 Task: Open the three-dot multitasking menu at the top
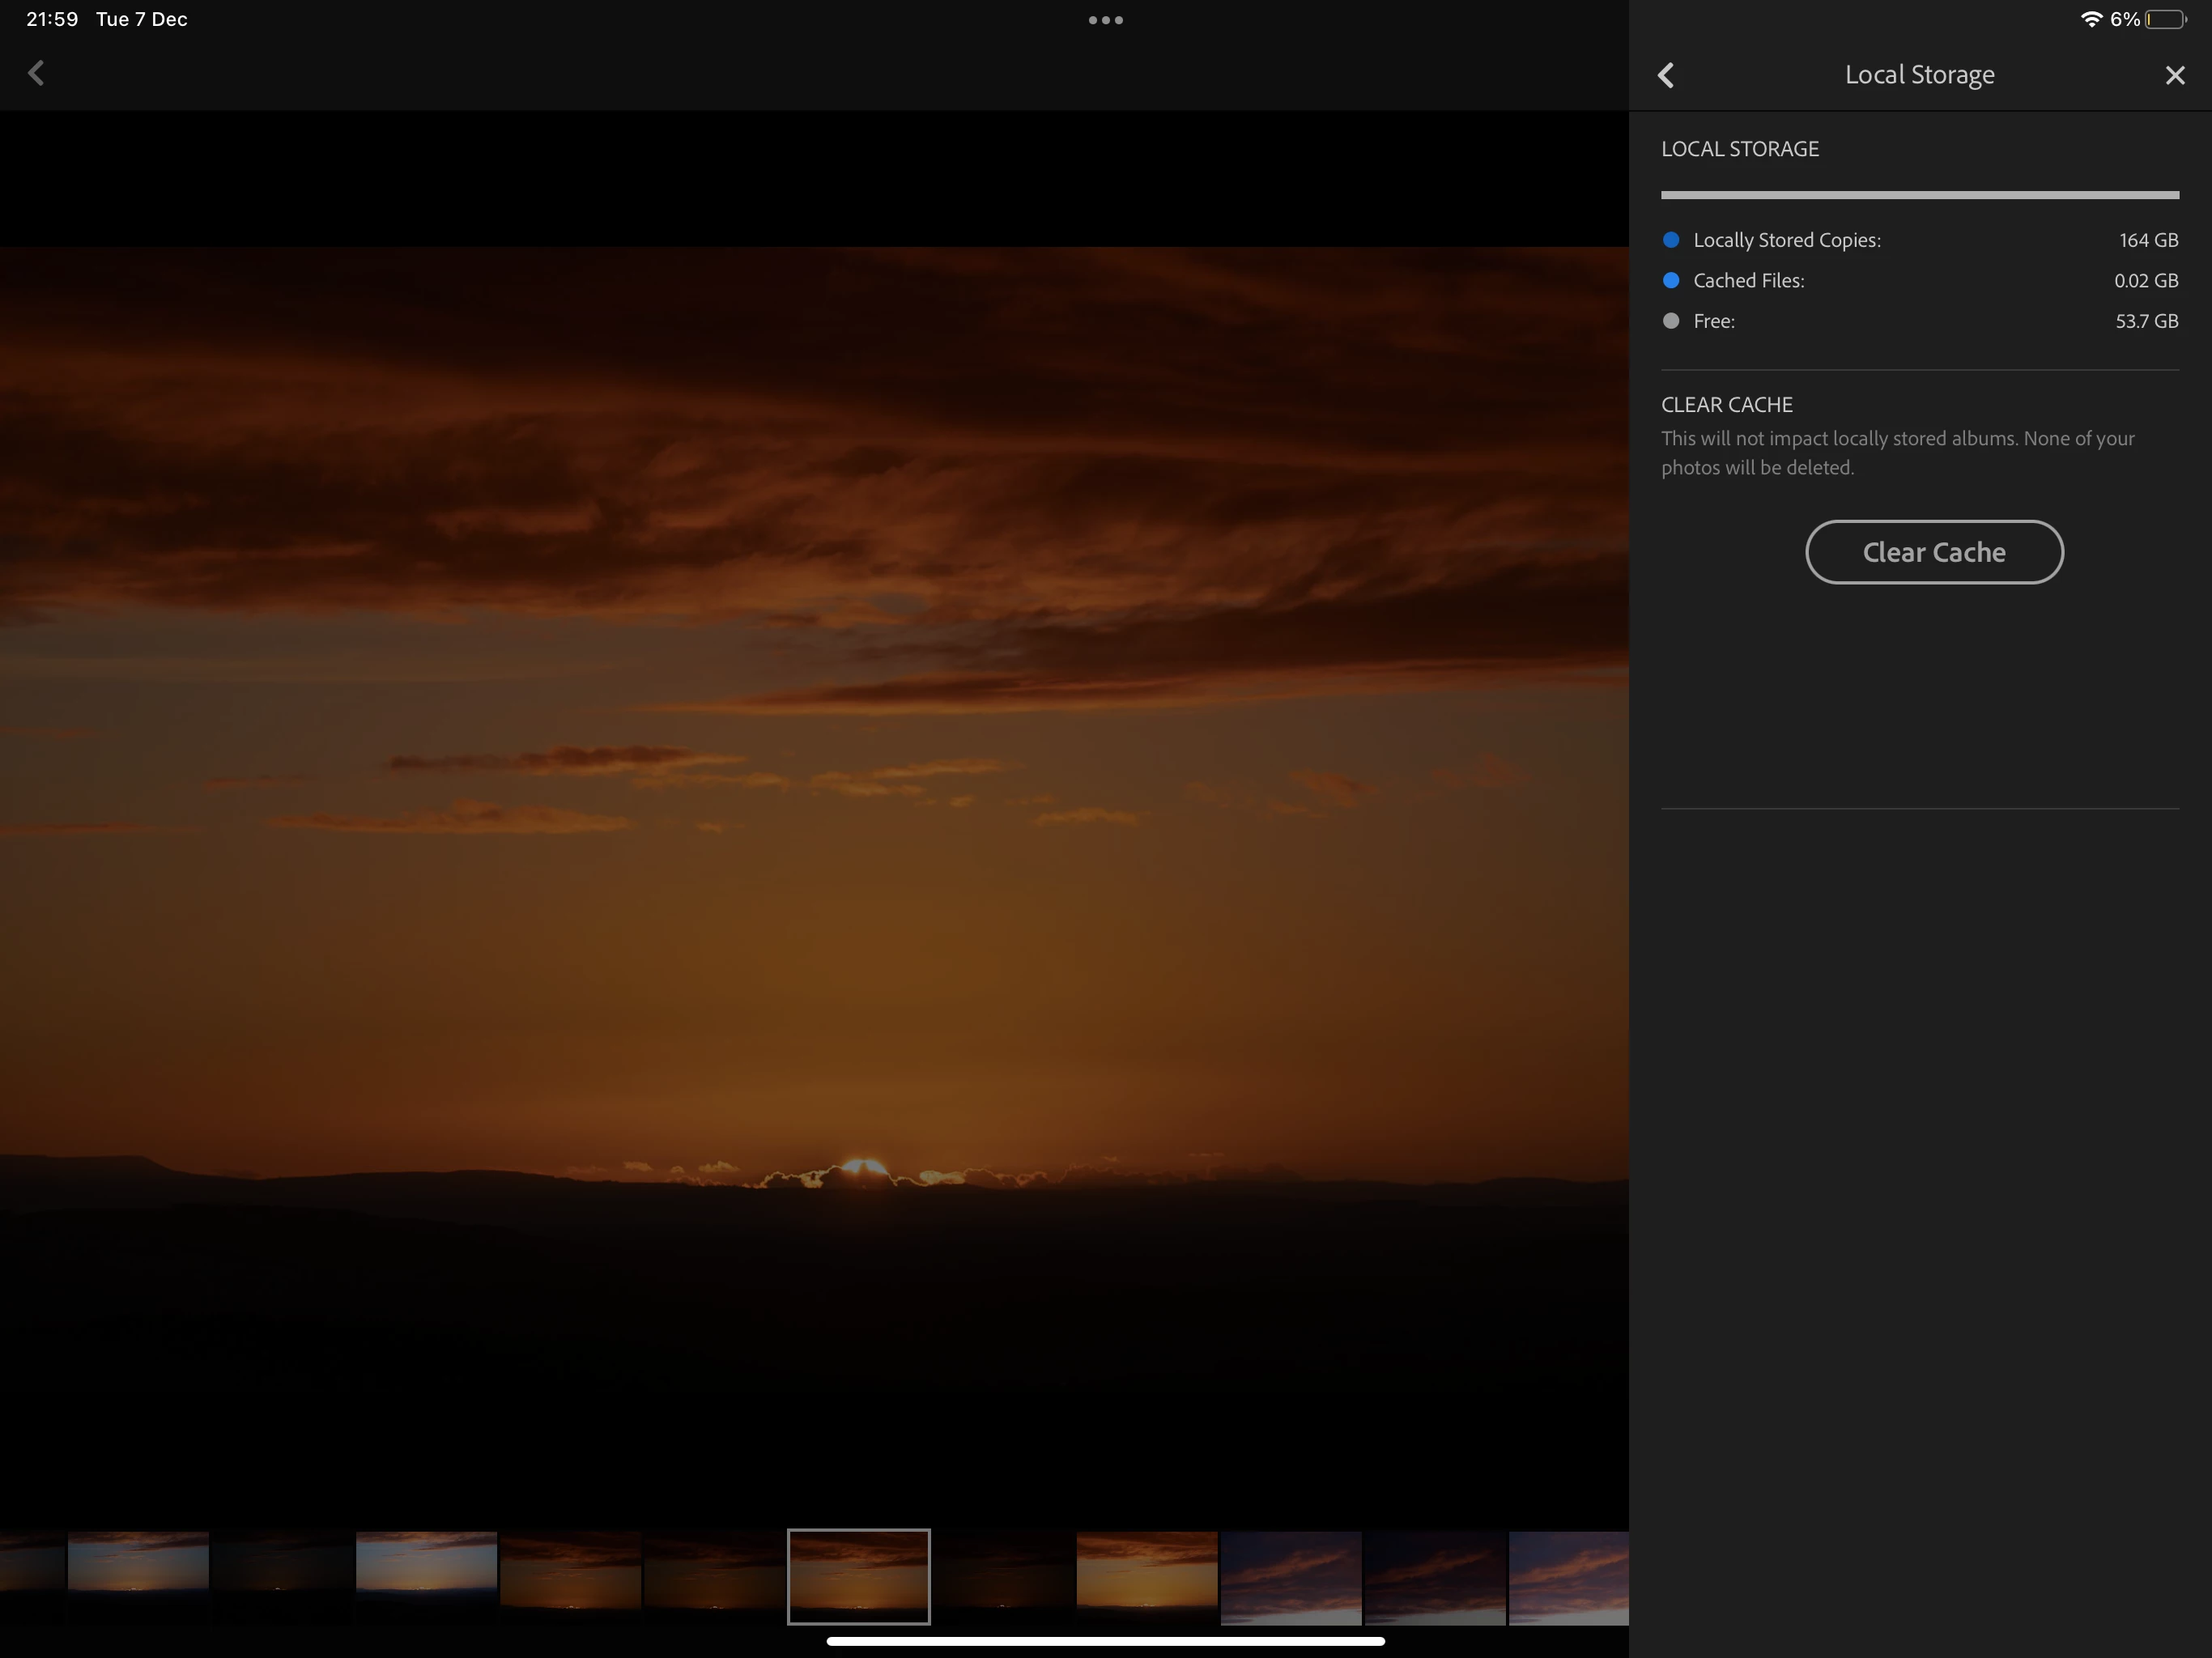pos(1105,20)
